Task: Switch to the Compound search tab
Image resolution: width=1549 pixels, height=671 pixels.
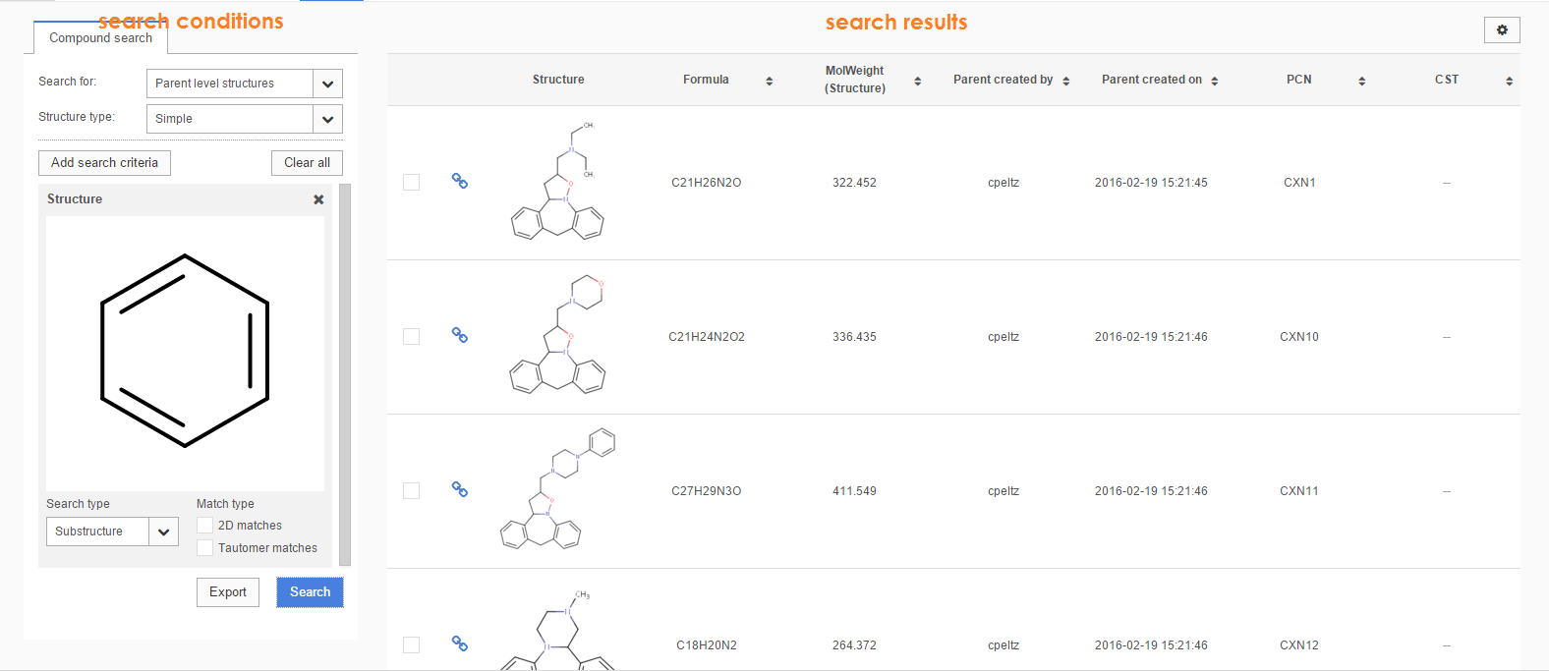Action: click(100, 38)
